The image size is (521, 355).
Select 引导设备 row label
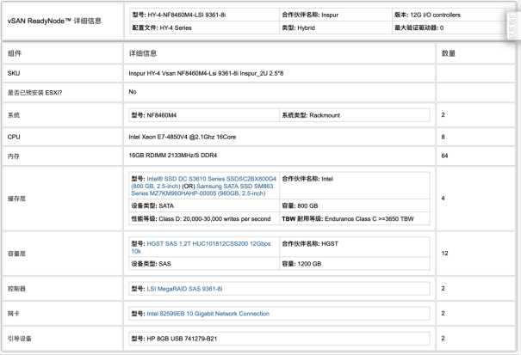point(20,339)
